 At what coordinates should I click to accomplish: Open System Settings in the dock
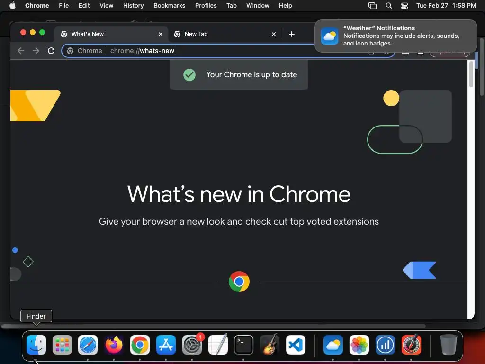(192, 345)
